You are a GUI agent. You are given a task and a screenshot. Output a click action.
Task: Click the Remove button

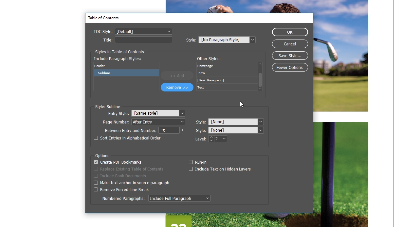coord(177,87)
